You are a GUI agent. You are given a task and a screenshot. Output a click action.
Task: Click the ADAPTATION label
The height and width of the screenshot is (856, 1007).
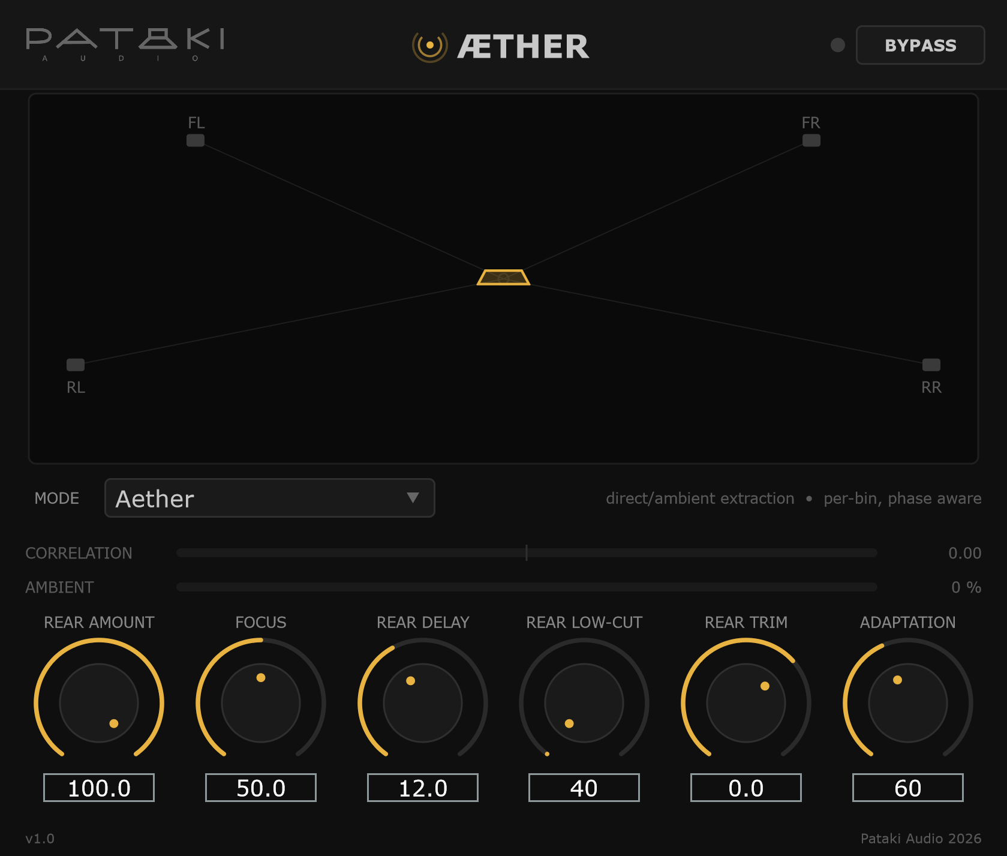(908, 623)
